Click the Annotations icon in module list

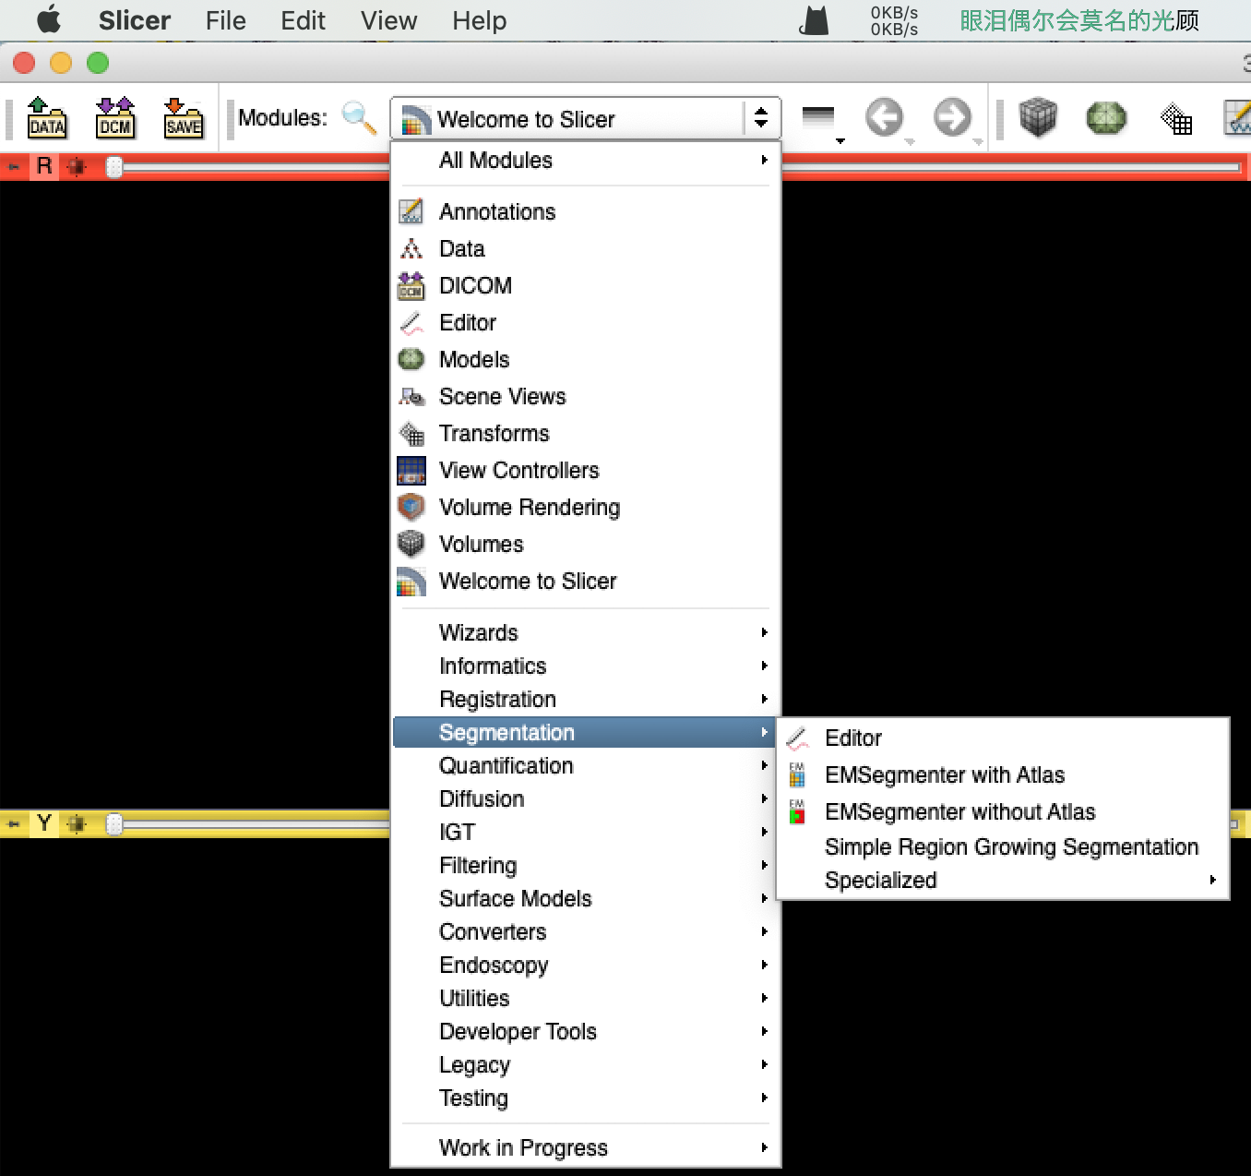(x=411, y=211)
